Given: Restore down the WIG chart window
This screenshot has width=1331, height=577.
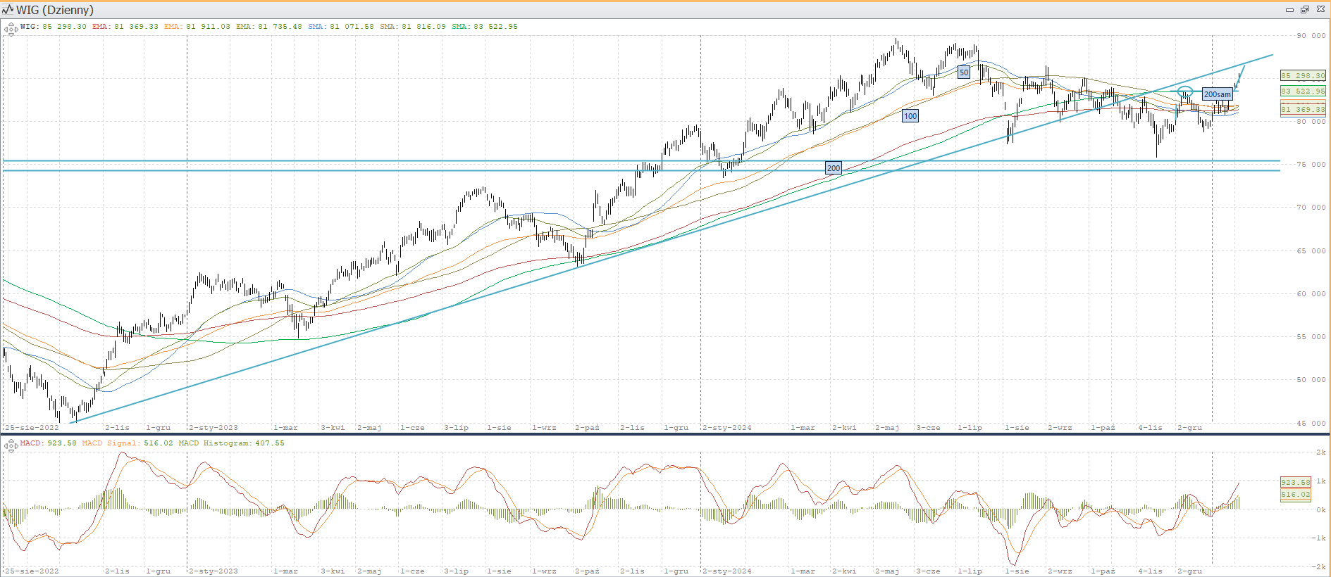Looking at the screenshot, I should [x=1304, y=10].
